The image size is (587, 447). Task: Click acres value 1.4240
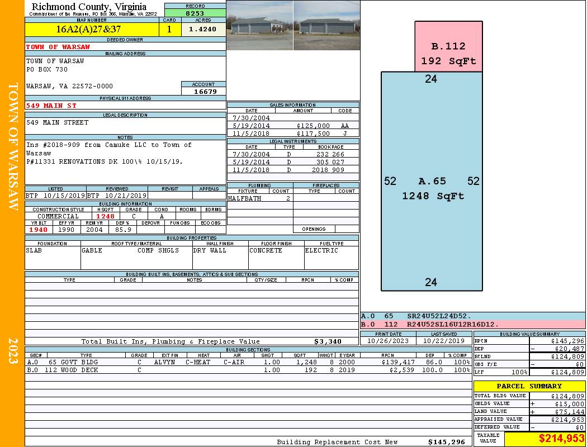(202, 29)
